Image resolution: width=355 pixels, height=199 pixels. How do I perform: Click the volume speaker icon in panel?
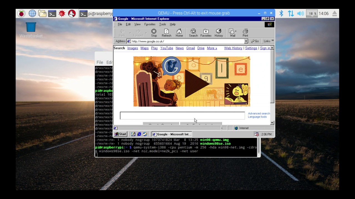coord(300,13)
